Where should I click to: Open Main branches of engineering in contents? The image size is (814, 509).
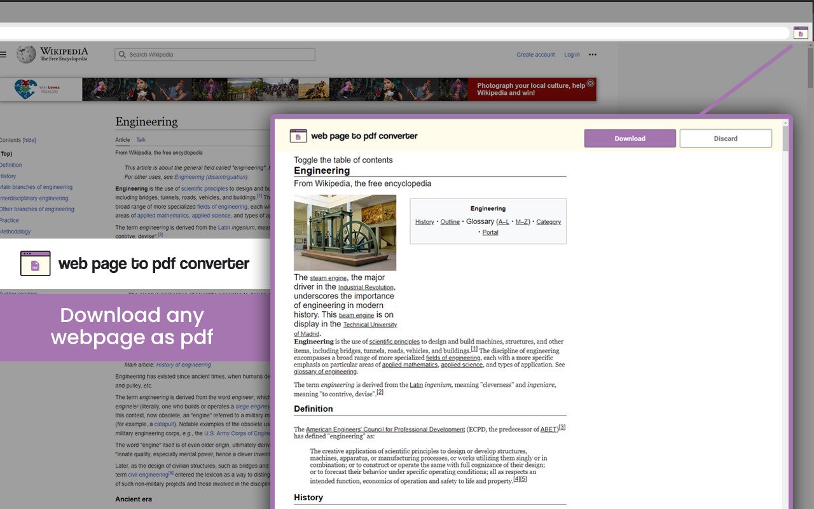pos(36,187)
